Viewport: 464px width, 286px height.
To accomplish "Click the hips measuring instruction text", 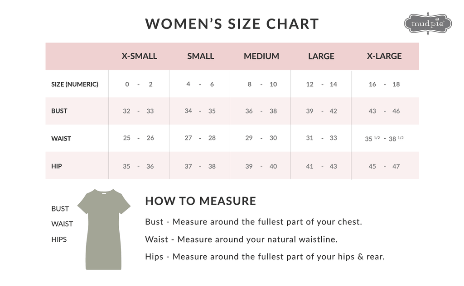I will click(x=265, y=257).
